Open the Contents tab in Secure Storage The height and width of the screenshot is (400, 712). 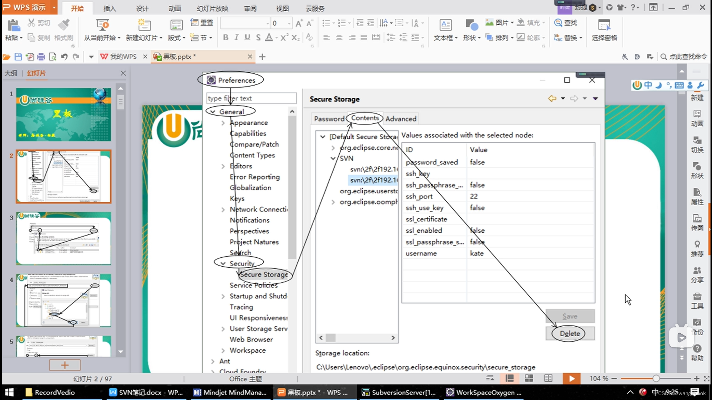[x=365, y=118]
